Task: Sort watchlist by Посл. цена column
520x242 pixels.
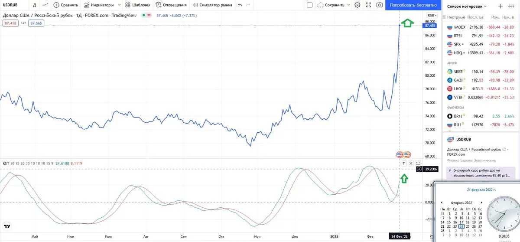Action: pyautogui.click(x=475, y=17)
